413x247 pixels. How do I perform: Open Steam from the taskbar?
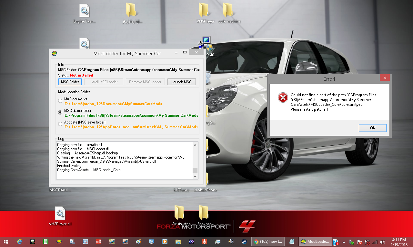244,242
